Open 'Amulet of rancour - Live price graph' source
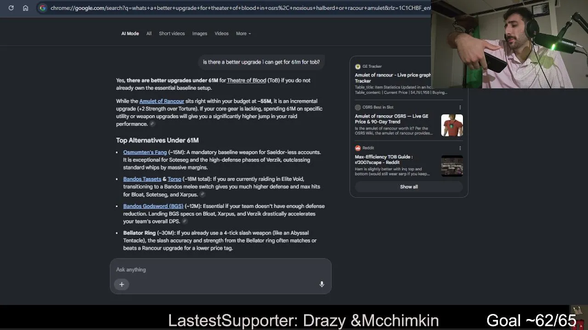The height and width of the screenshot is (330, 588). pos(393,78)
